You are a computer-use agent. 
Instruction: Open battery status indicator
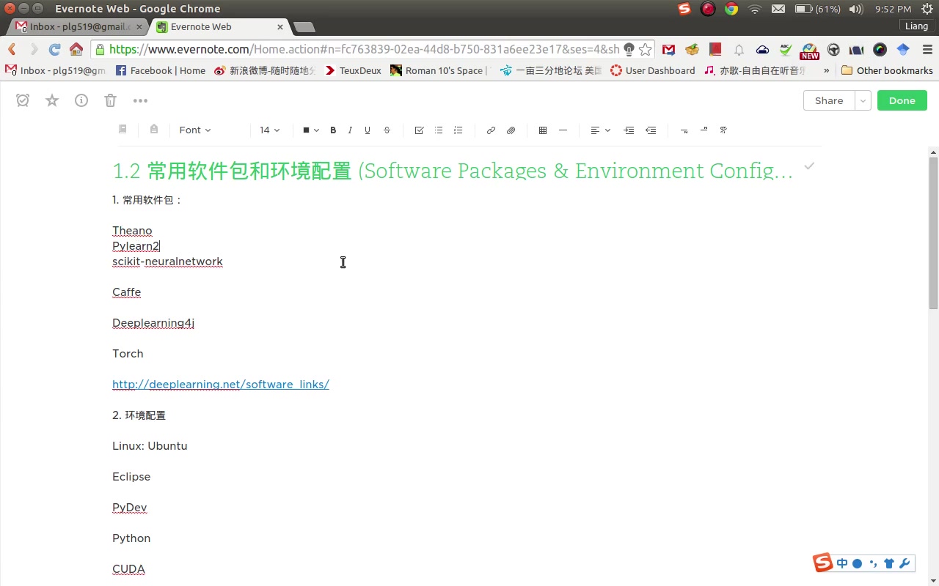coord(817,9)
